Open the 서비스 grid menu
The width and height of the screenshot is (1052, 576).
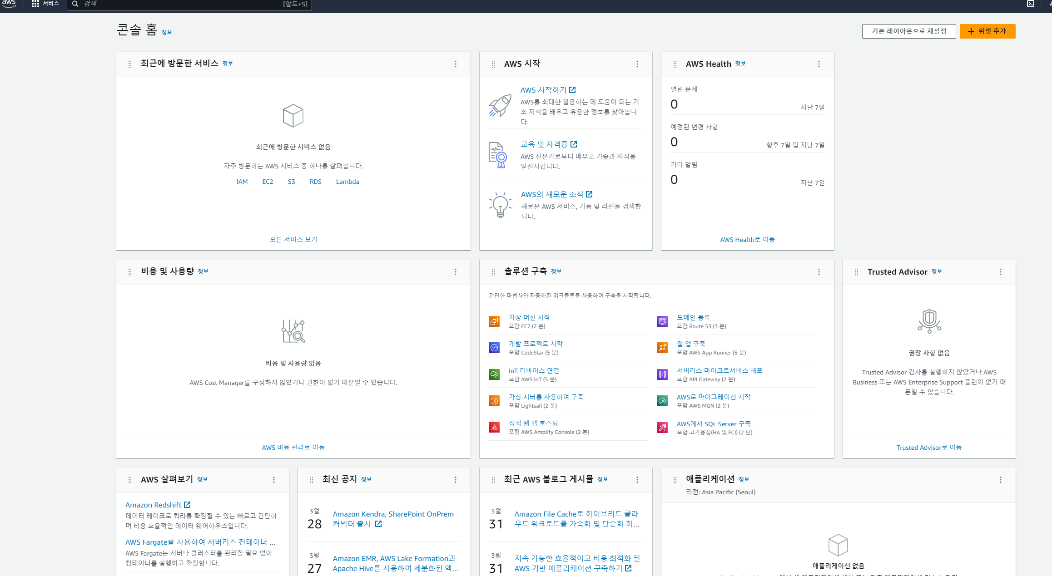pos(45,4)
